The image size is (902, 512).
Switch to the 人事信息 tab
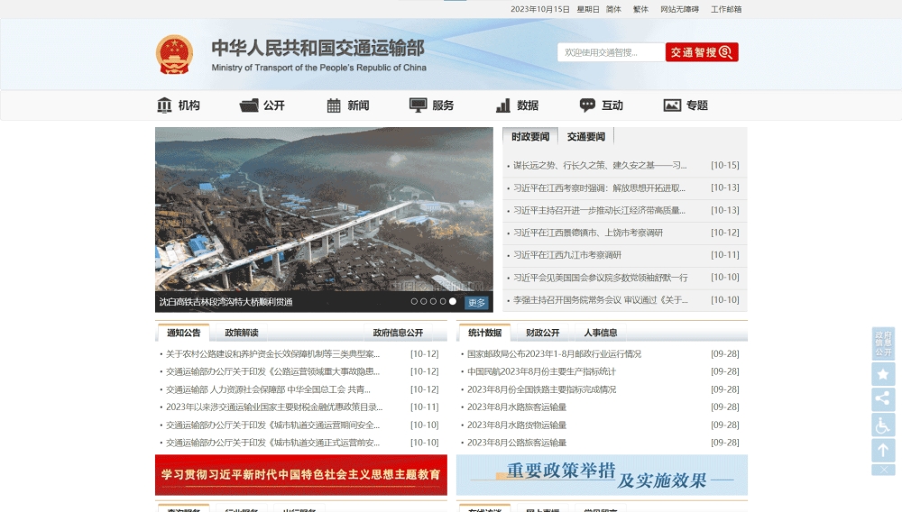(x=601, y=333)
